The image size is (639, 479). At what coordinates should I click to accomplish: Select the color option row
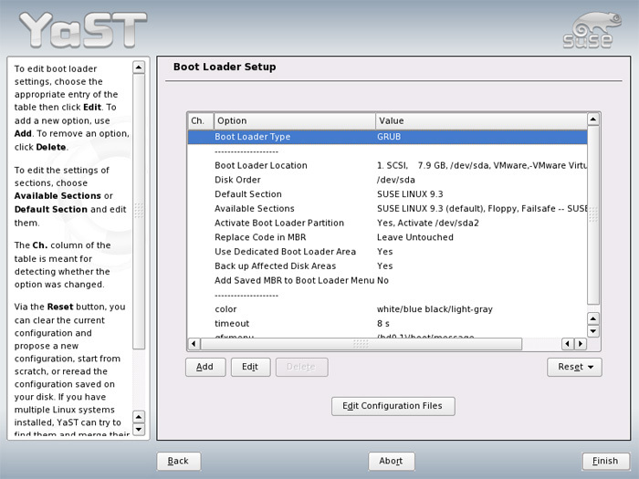pos(387,309)
